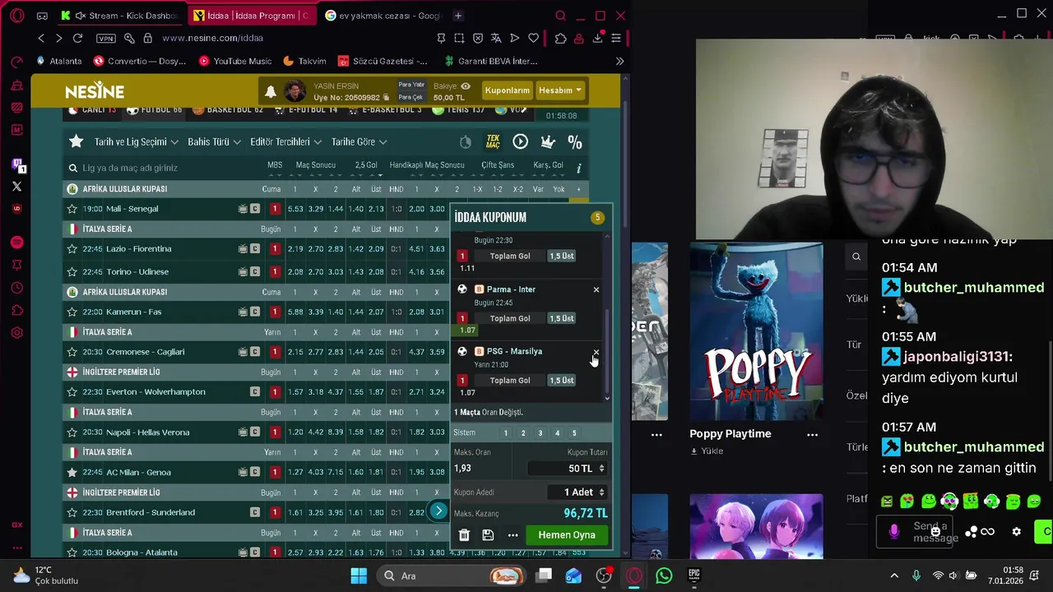The width and height of the screenshot is (1053, 592).
Task: Open Epic Games from the taskbar
Action: [693, 576]
